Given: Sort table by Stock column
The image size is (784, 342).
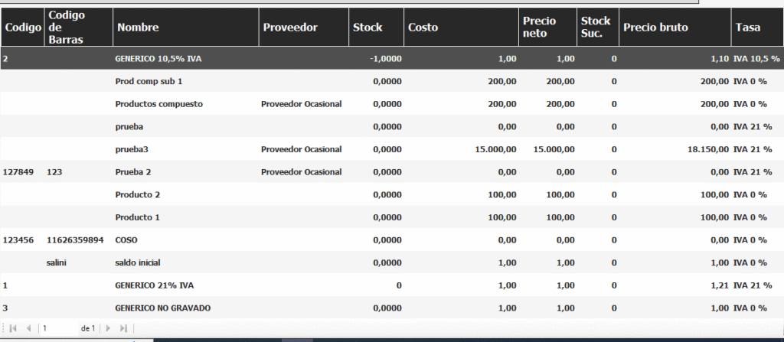Looking at the screenshot, I should tap(367, 28).
